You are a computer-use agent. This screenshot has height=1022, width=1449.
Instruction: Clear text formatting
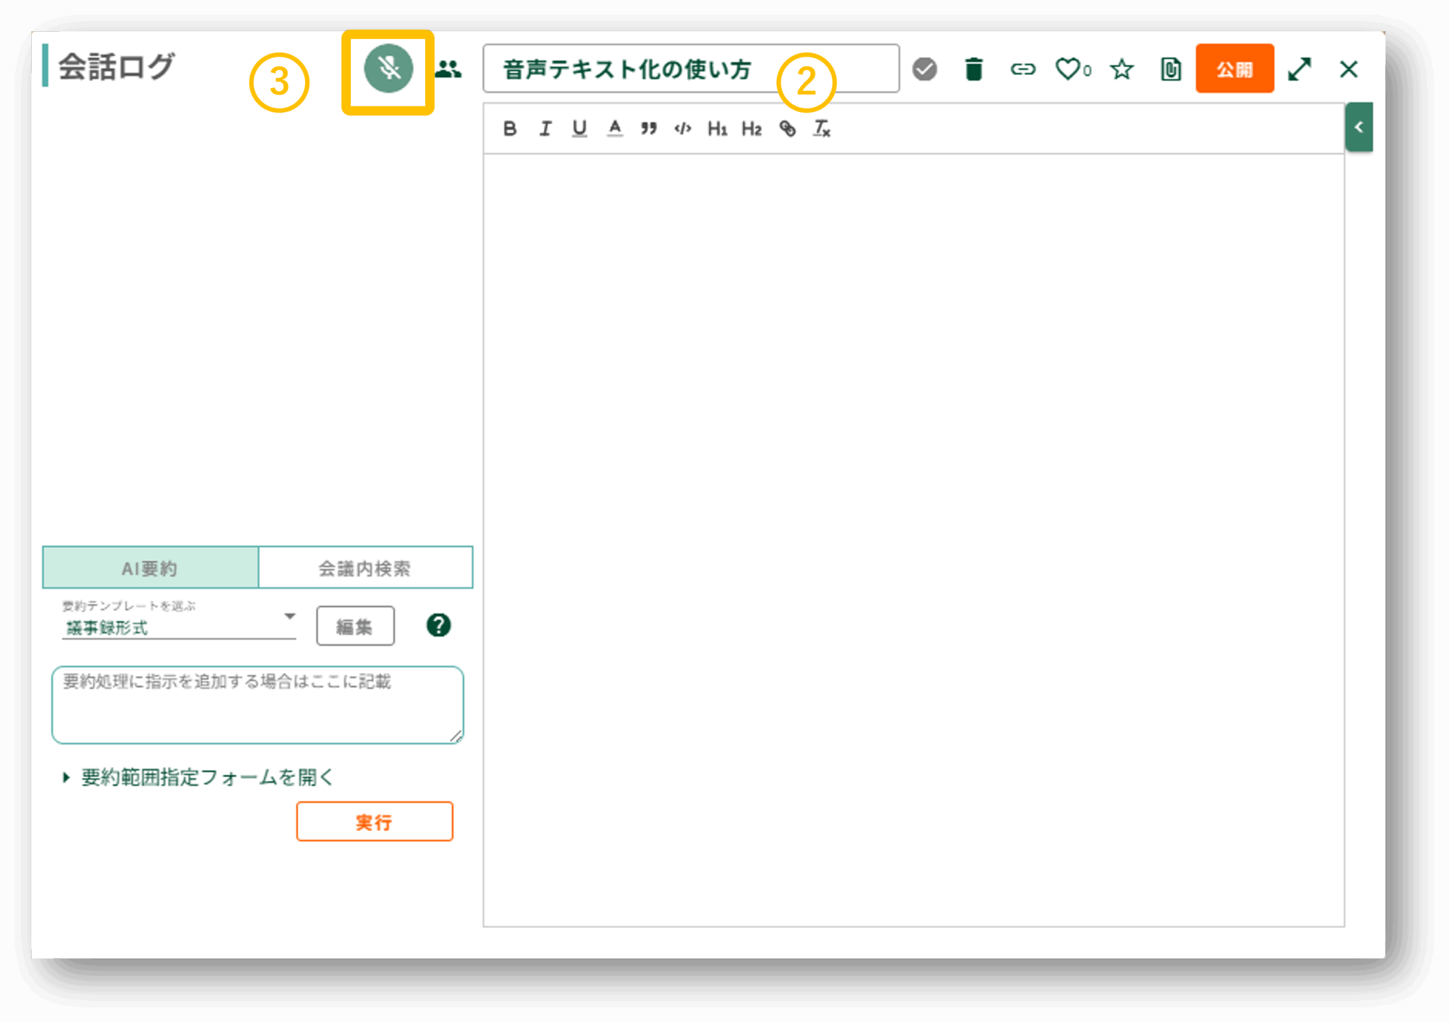[822, 128]
